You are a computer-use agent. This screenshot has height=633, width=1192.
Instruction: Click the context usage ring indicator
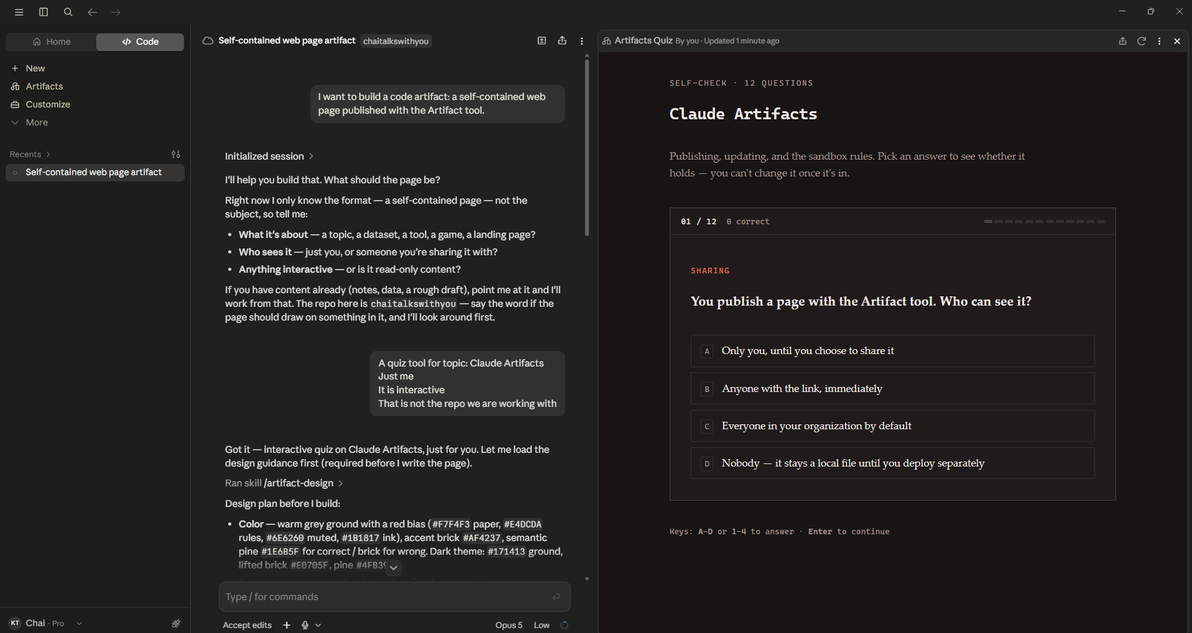[x=564, y=625]
